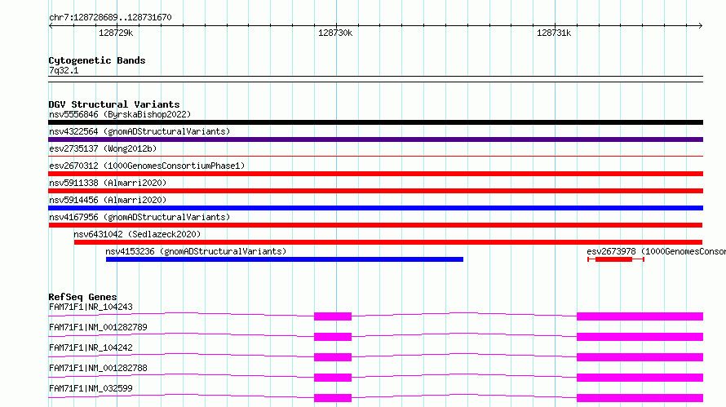This screenshot has width=726, height=407.
Task: Click the FAM71F1|NM_032599 transcript label
Action: coord(91,388)
